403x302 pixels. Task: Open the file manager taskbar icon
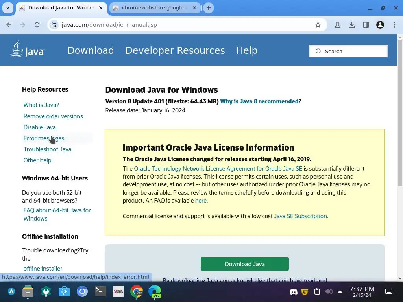28,291
